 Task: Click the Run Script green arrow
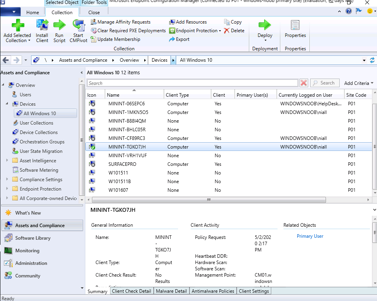(59, 25)
